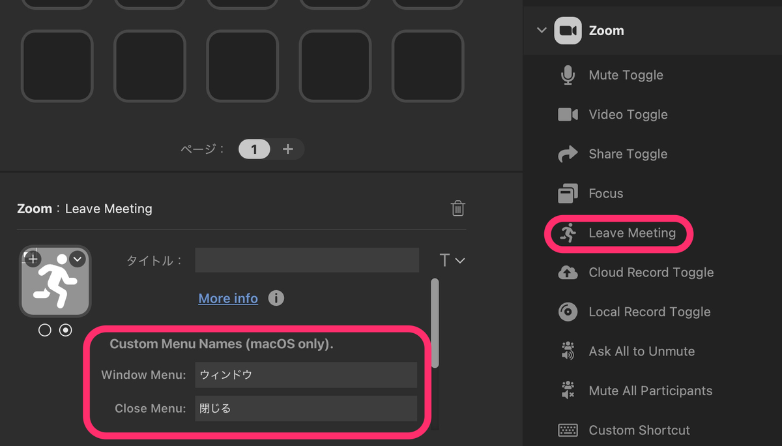Select Leave Meeting in the Zoom actions list
The width and height of the screenshot is (782, 446).
pos(631,233)
